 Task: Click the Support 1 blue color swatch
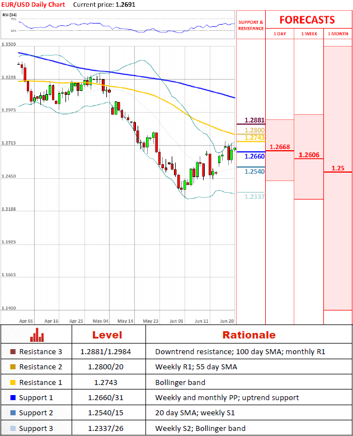tap(13, 398)
